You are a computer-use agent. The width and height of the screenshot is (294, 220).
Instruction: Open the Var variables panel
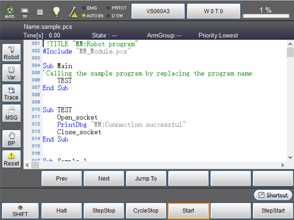pos(11,73)
